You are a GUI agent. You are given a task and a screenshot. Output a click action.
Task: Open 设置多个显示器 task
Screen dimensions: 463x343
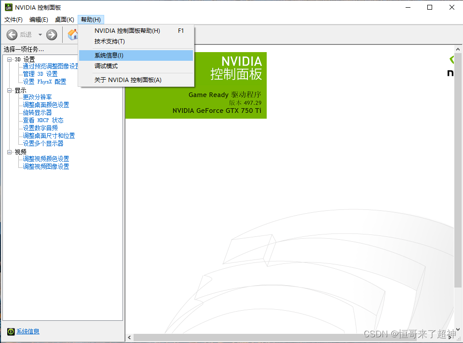click(43, 143)
